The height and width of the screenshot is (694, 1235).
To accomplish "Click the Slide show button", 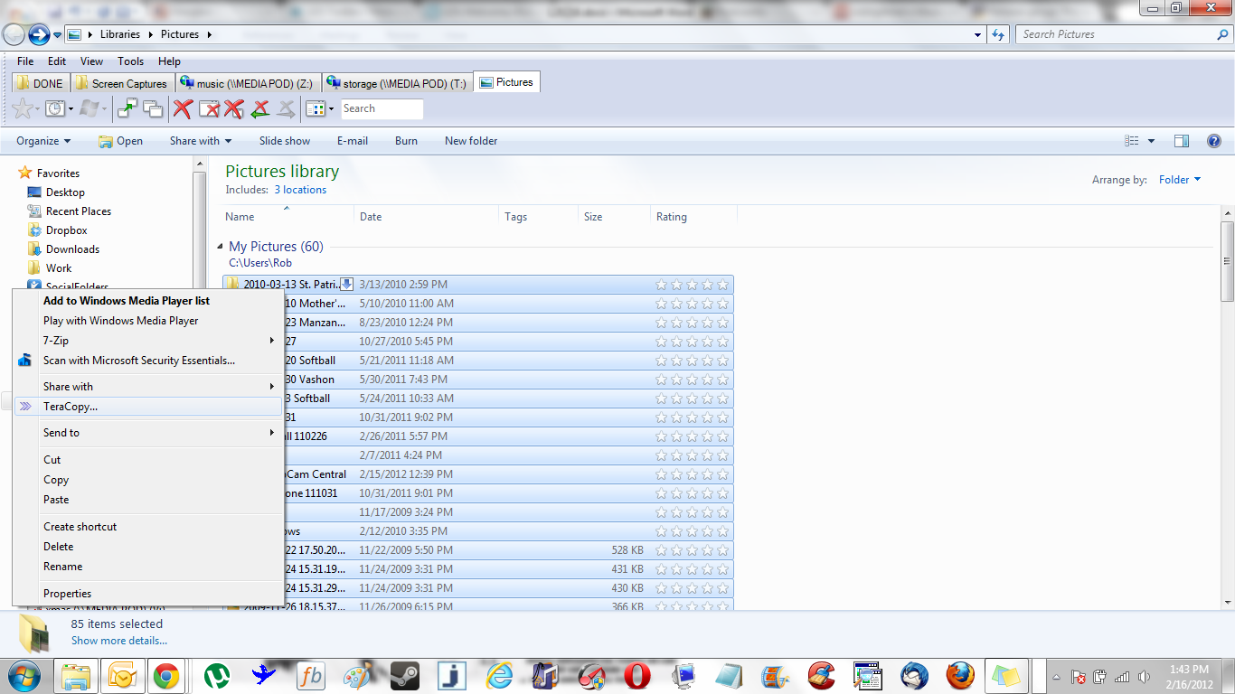I will pos(284,141).
